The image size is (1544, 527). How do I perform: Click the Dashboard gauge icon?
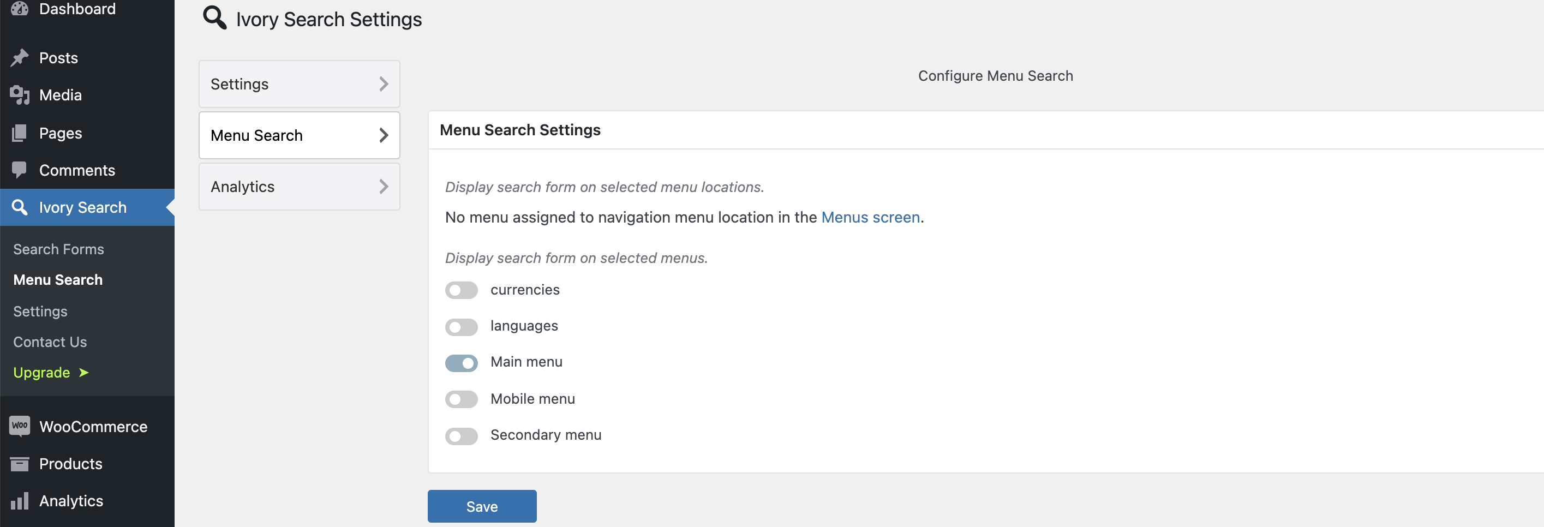[x=20, y=8]
